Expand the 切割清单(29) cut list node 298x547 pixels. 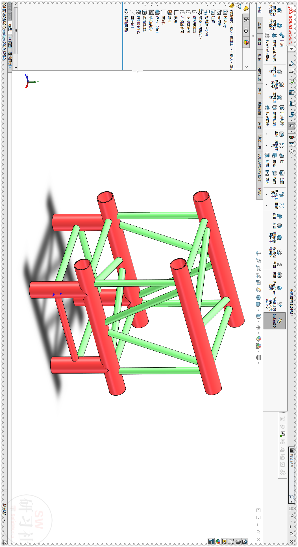207,5
